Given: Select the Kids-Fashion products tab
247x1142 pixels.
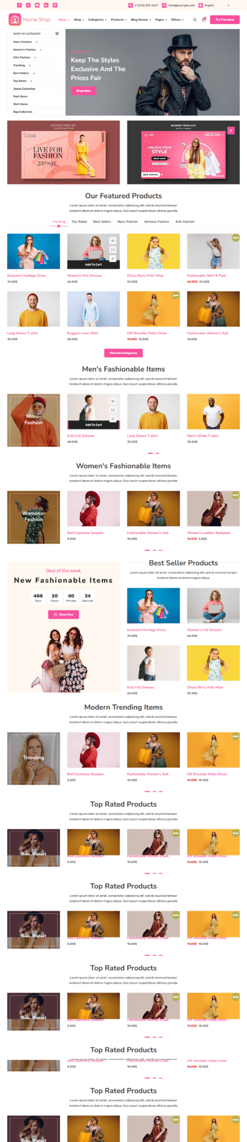Looking at the screenshot, I should 185,221.
